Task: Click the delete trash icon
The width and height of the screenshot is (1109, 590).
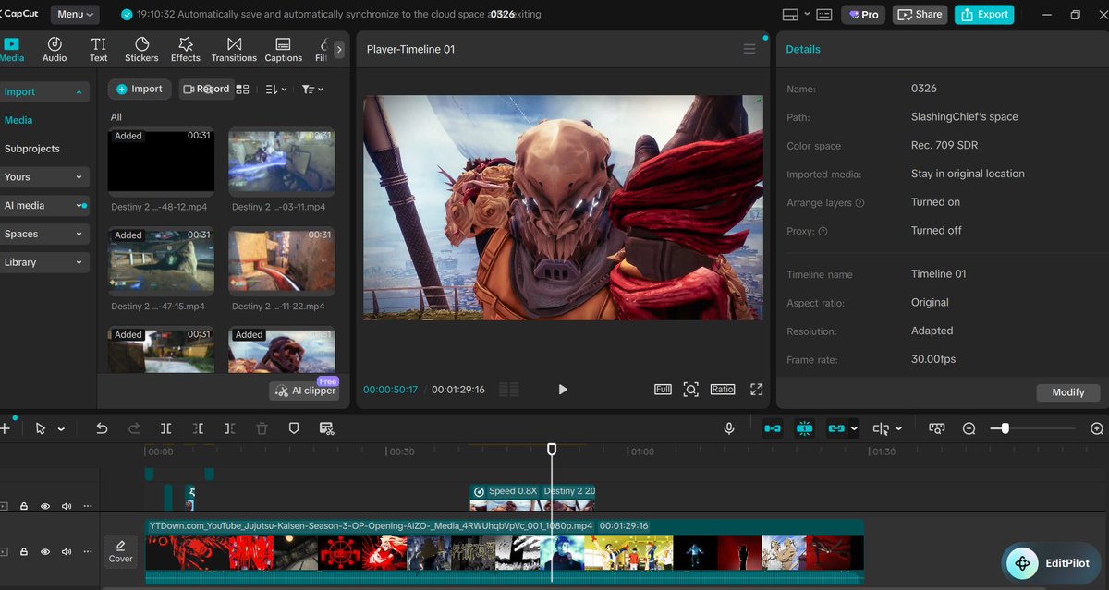Action: pyautogui.click(x=262, y=428)
